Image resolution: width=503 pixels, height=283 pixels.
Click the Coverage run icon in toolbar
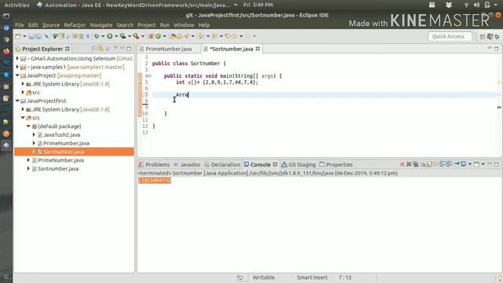[123, 36]
